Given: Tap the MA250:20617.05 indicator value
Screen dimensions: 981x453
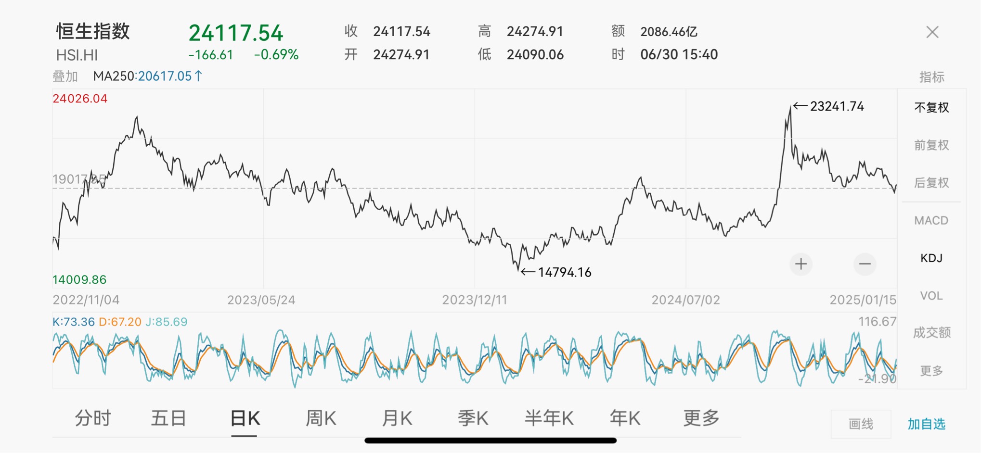Looking at the screenshot, I should coord(148,76).
